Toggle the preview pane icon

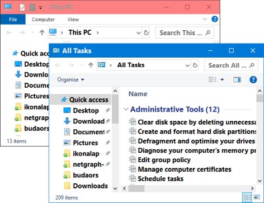coord(237,79)
